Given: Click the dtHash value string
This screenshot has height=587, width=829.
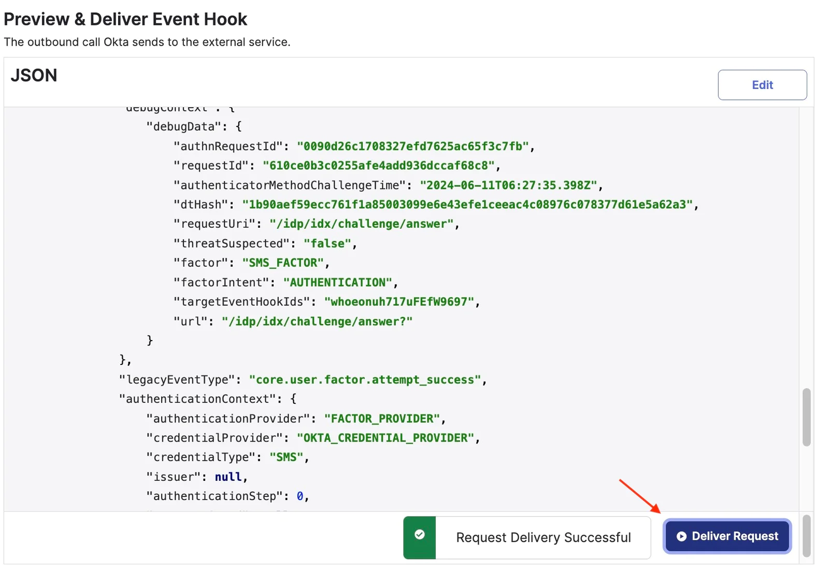Looking at the screenshot, I should click(x=467, y=204).
